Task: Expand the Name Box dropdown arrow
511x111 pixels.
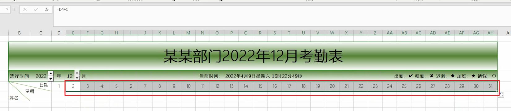Action: click(7, 10)
